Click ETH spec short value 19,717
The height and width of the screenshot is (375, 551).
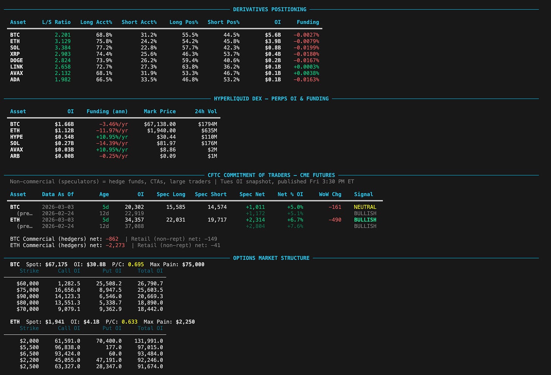(x=217, y=220)
